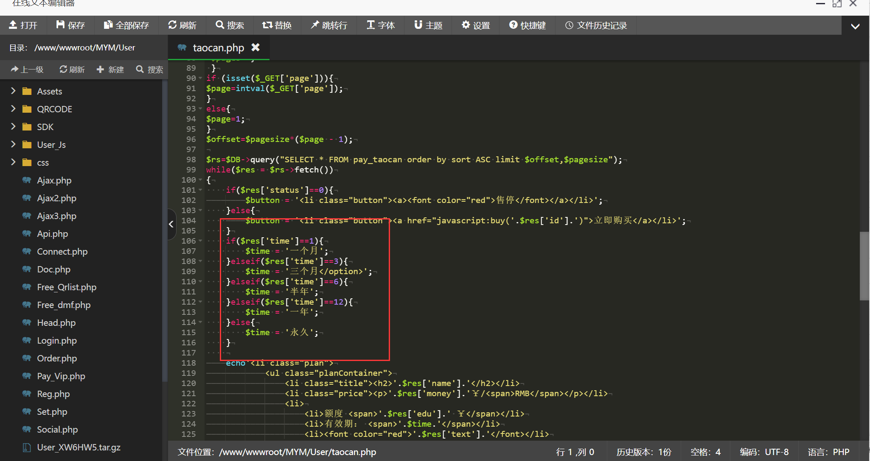Click the 打开 (open) toolbar button
Viewport: 870px width, 461px height.
tap(23, 25)
